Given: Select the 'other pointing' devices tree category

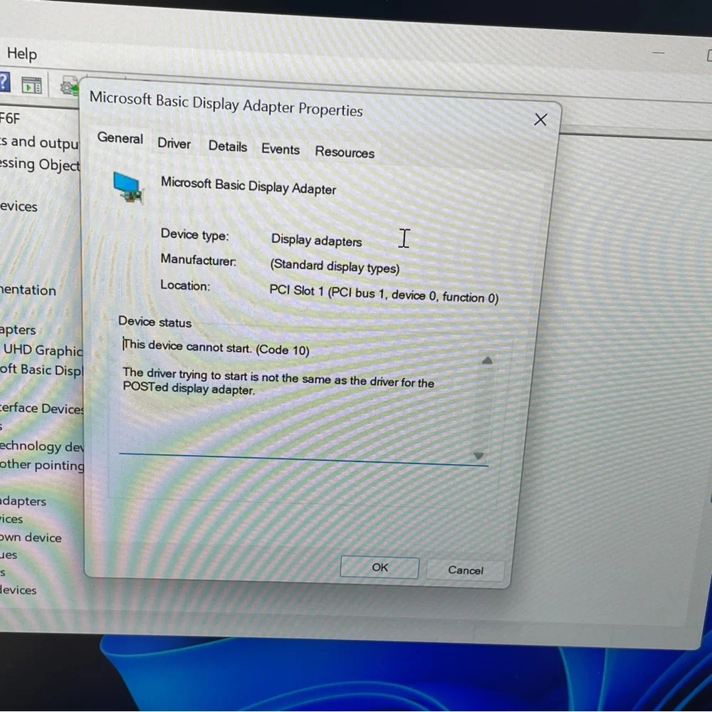Looking at the screenshot, I should coord(42,465).
